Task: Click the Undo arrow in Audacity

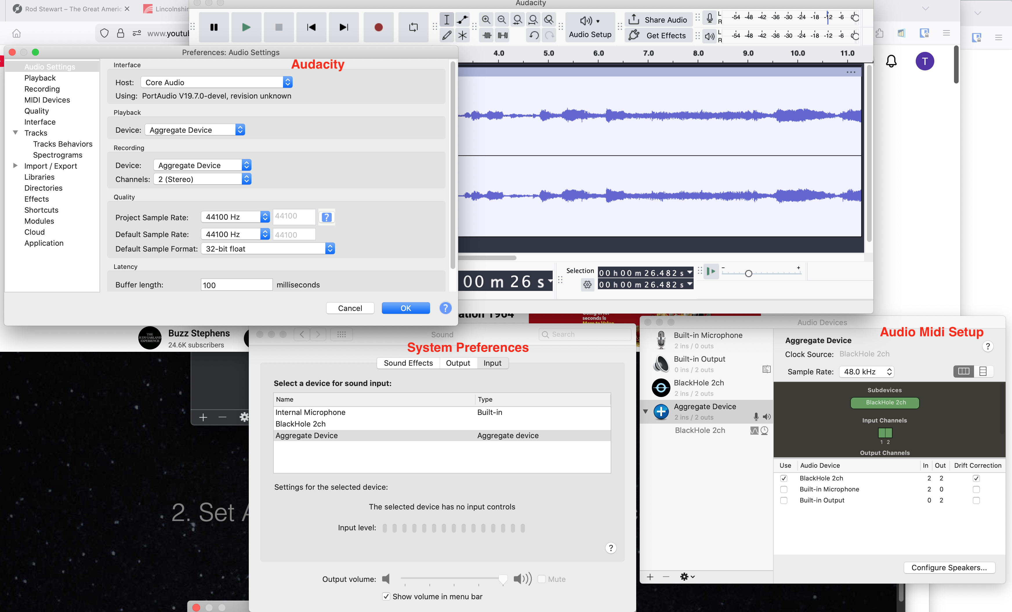Action: pos(534,35)
